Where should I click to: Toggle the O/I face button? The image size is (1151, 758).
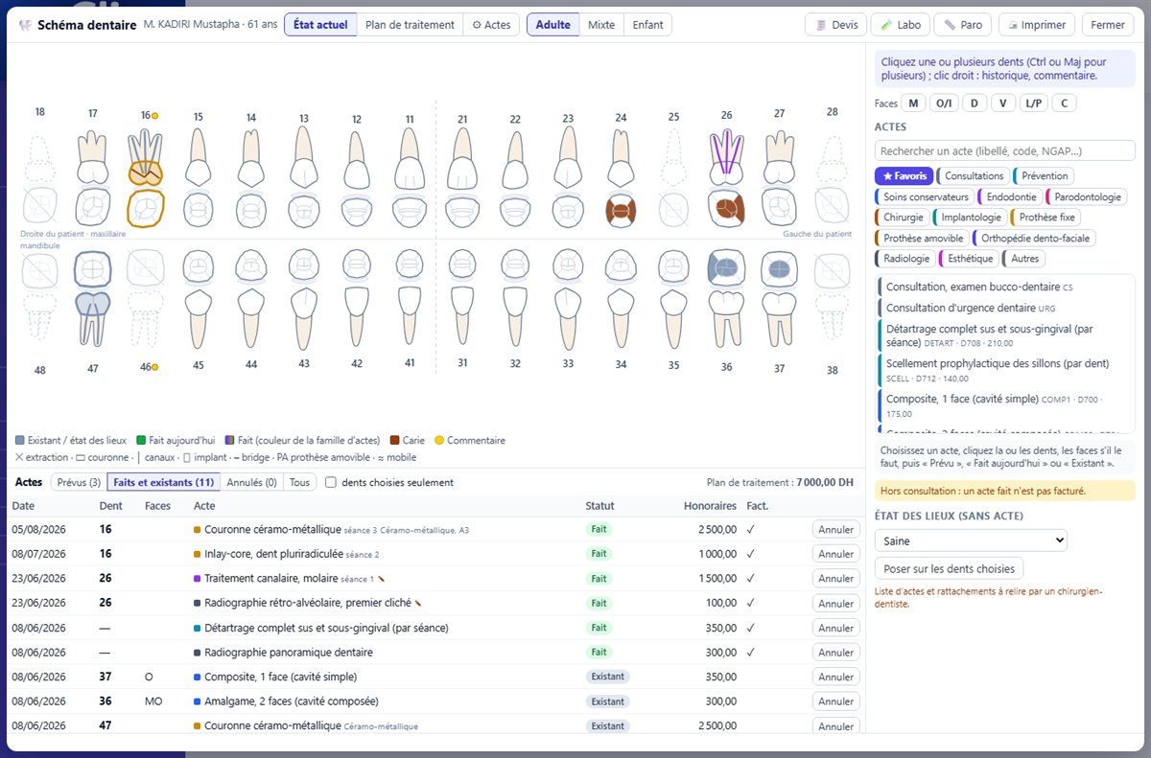(x=945, y=103)
